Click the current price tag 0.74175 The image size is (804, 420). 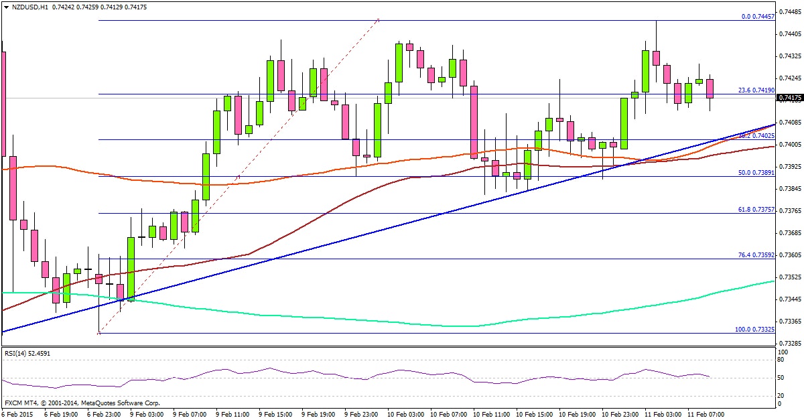[x=788, y=97]
